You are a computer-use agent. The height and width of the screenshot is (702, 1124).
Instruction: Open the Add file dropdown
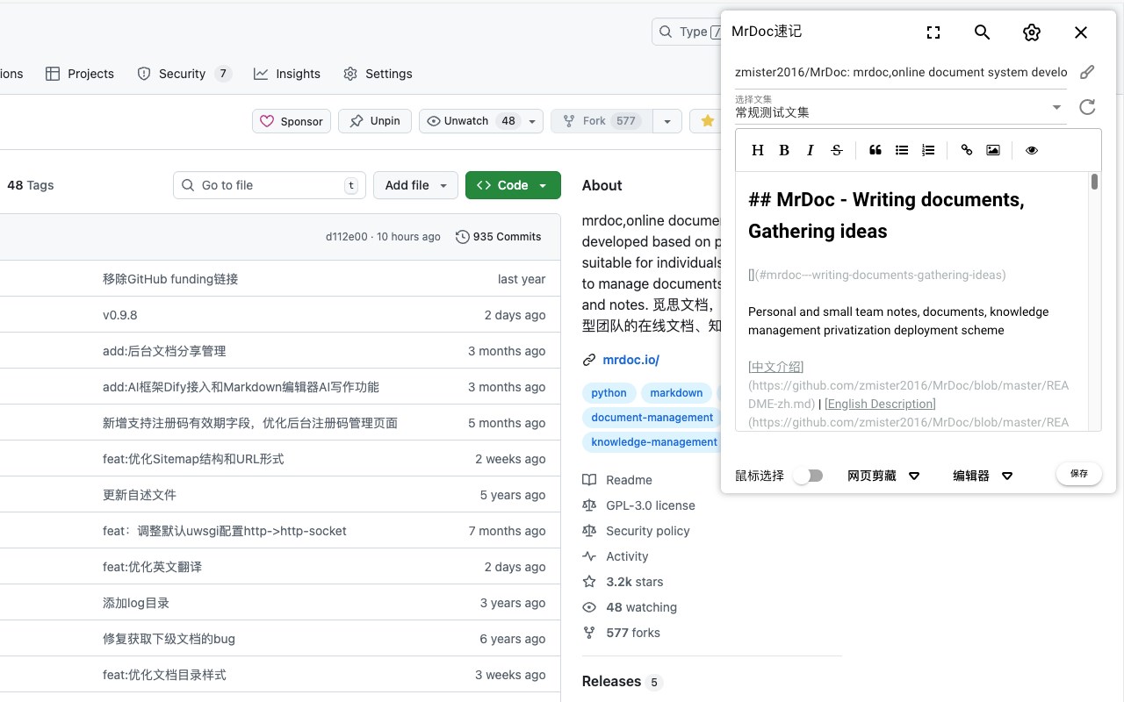415,185
